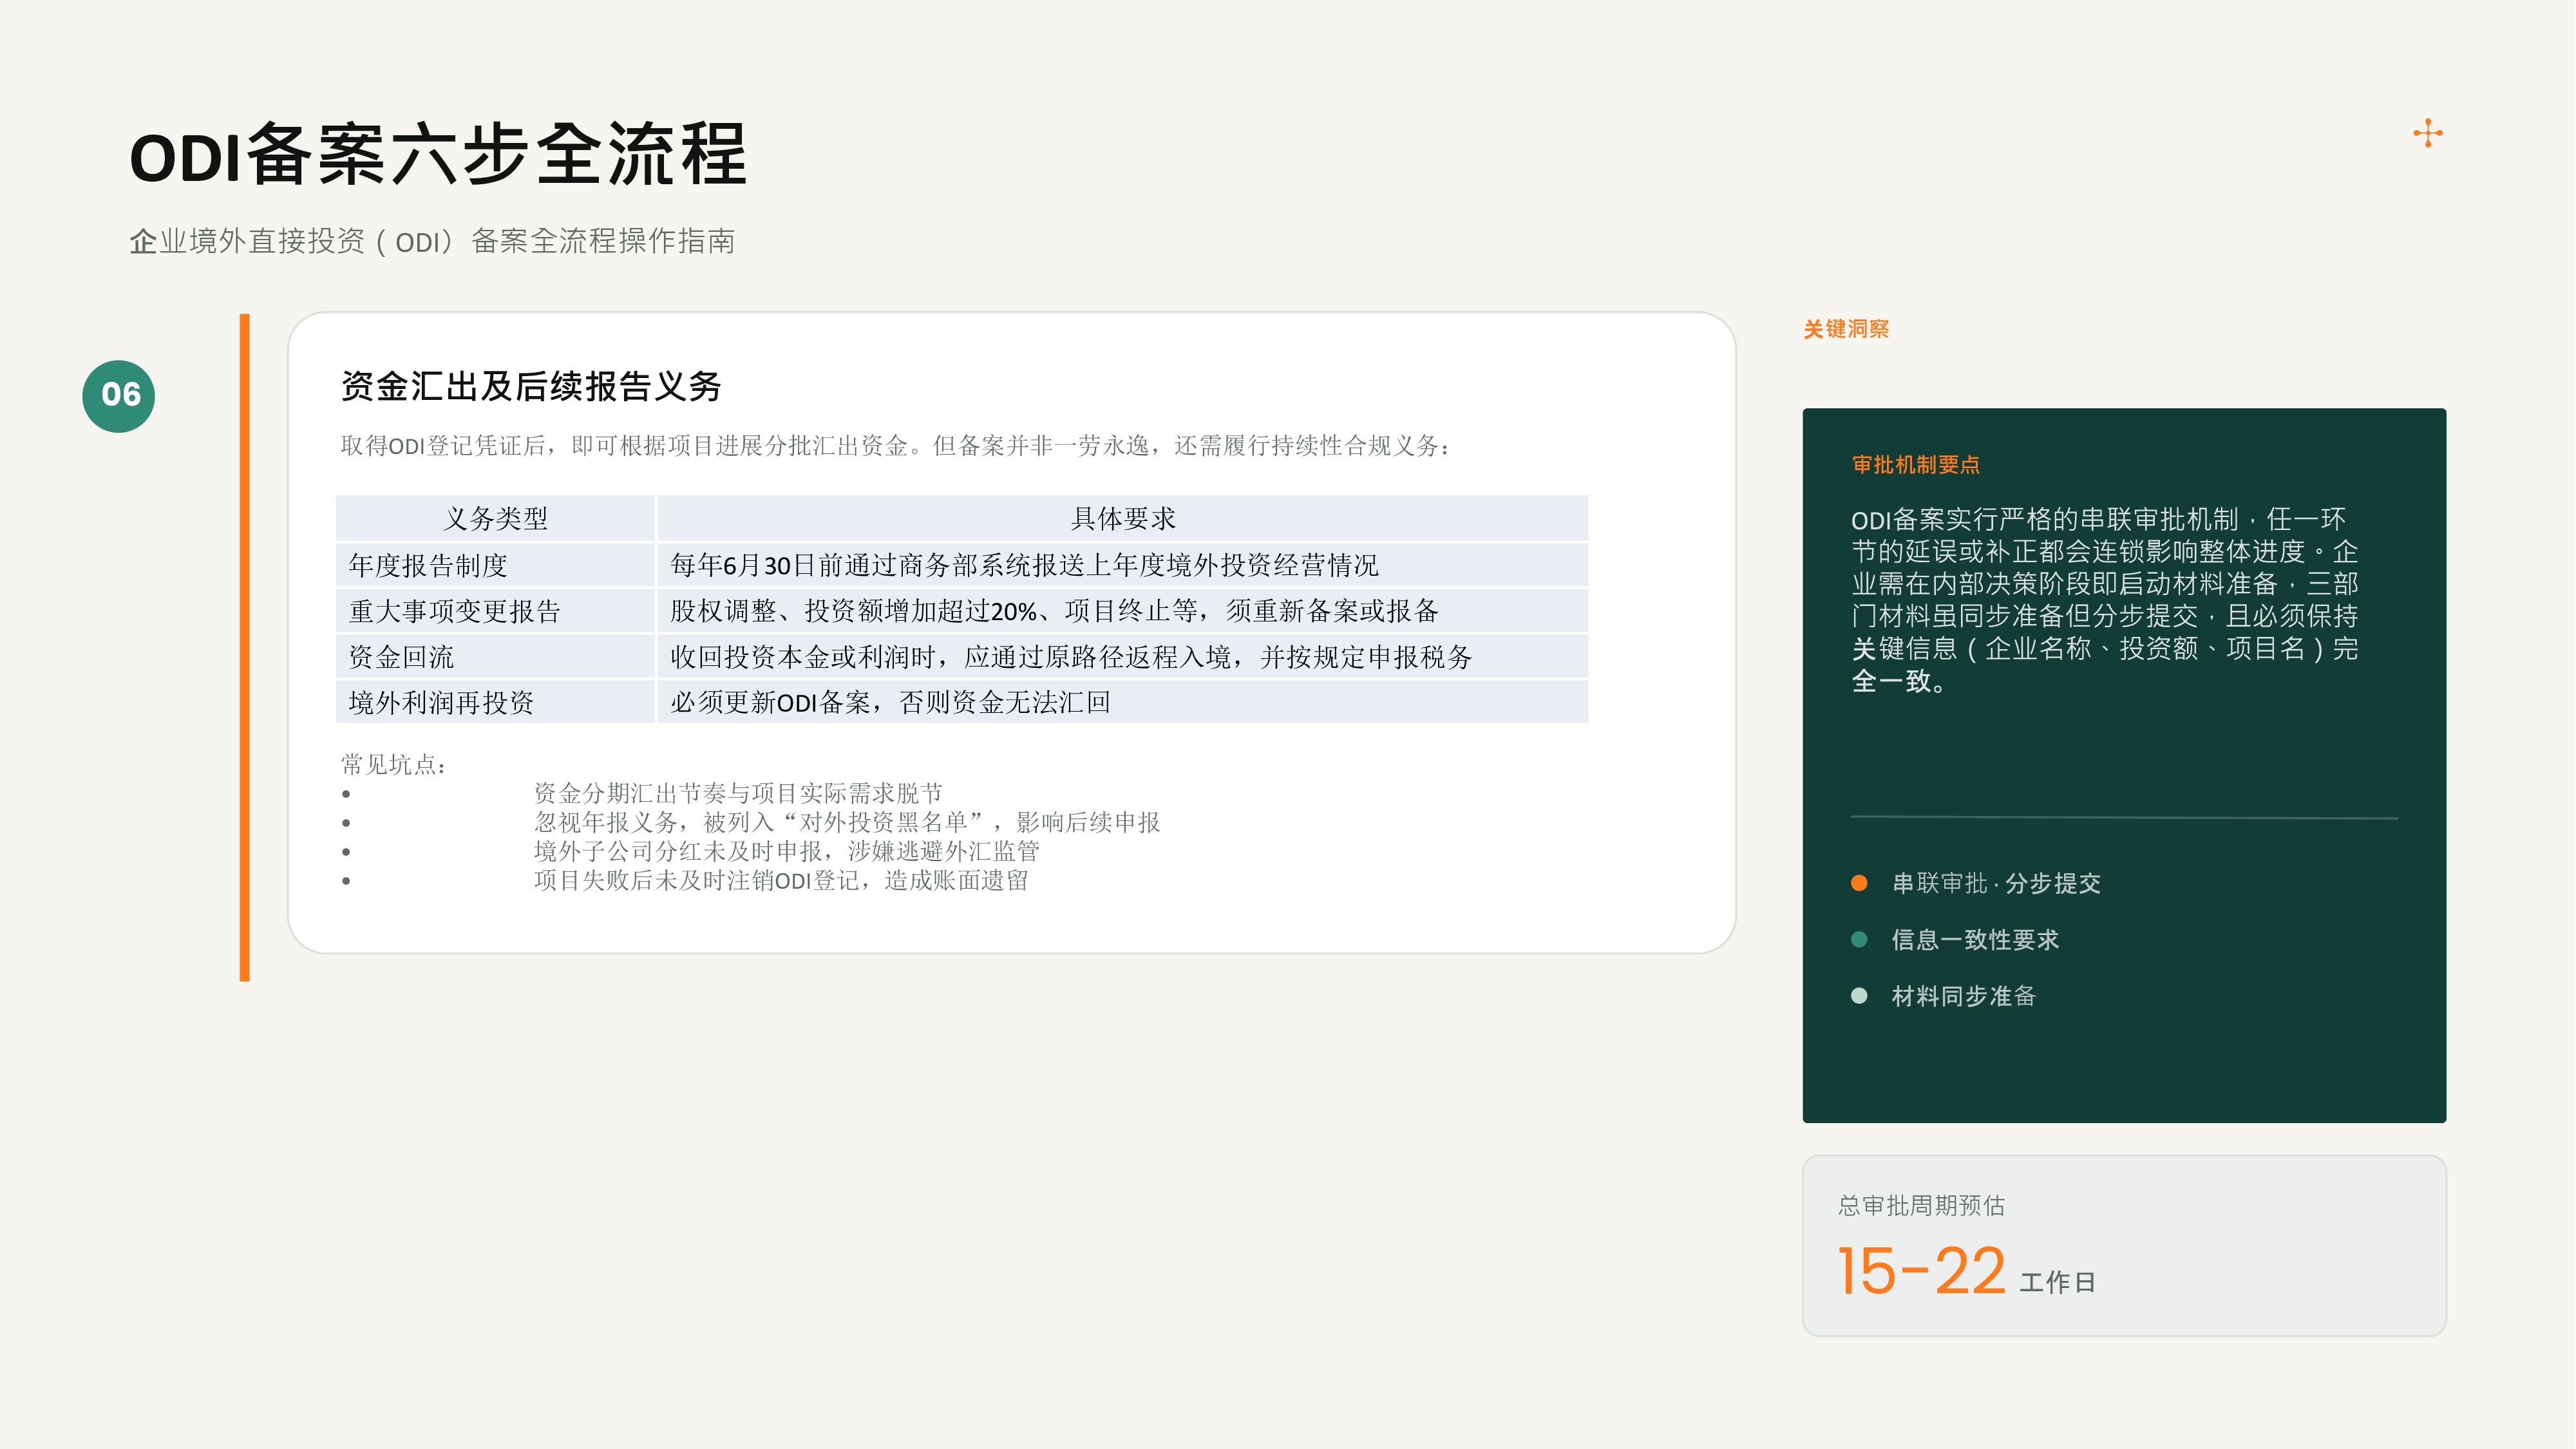Click the 审批机制要点 heading in green panel
Screen dimensions: 2576x1449
click(x=1915, y=464)
